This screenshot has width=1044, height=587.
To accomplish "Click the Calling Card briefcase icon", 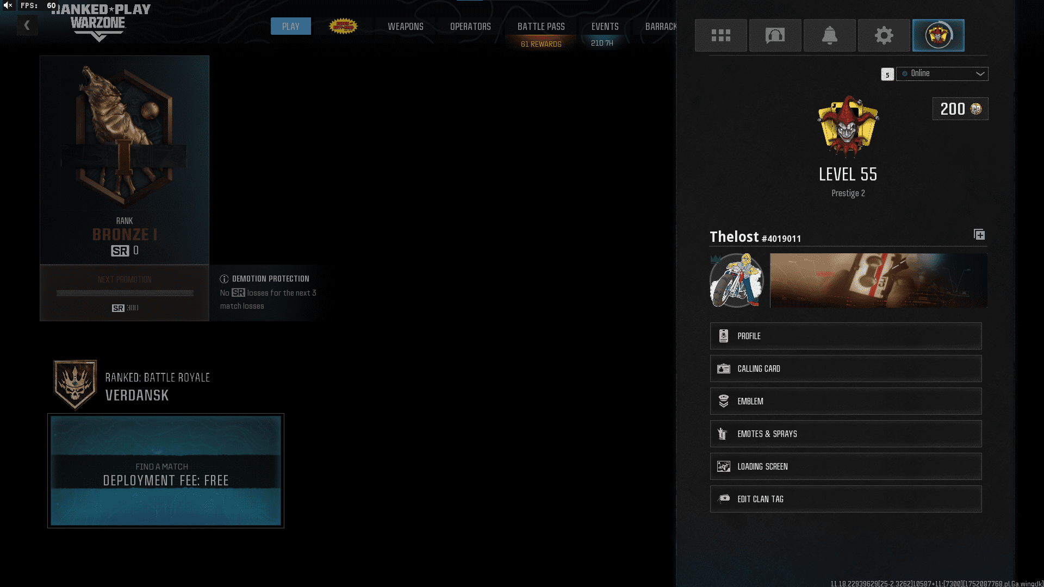I will [723, 368].
